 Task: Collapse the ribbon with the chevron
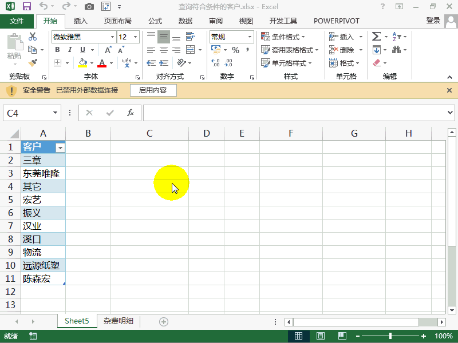[449, 77]
